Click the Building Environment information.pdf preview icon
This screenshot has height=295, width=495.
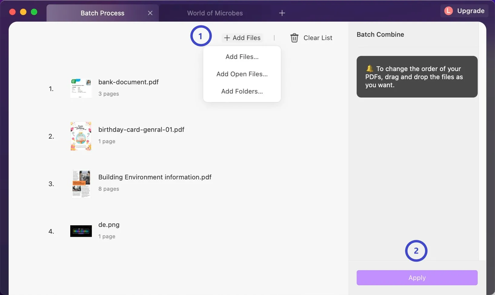(x=81, y=184)
